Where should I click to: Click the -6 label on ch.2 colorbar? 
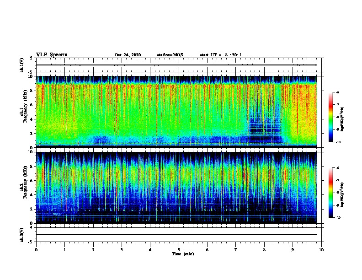point(337,168)
